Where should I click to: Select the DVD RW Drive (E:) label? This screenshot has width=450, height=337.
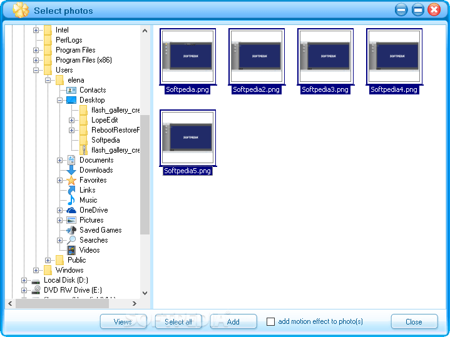click(73, 290)
